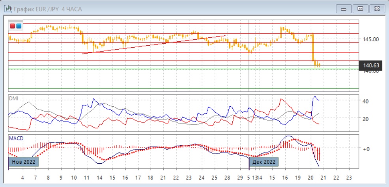The height and width of the screenshot is (187, 389).
Task: Click date 23 on the time axis
Action: pyautogui.click(x=348, y=178)
